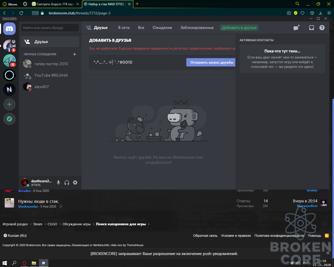Open the server with 11 notifications

pyautogui.click(x=9, y=60)
